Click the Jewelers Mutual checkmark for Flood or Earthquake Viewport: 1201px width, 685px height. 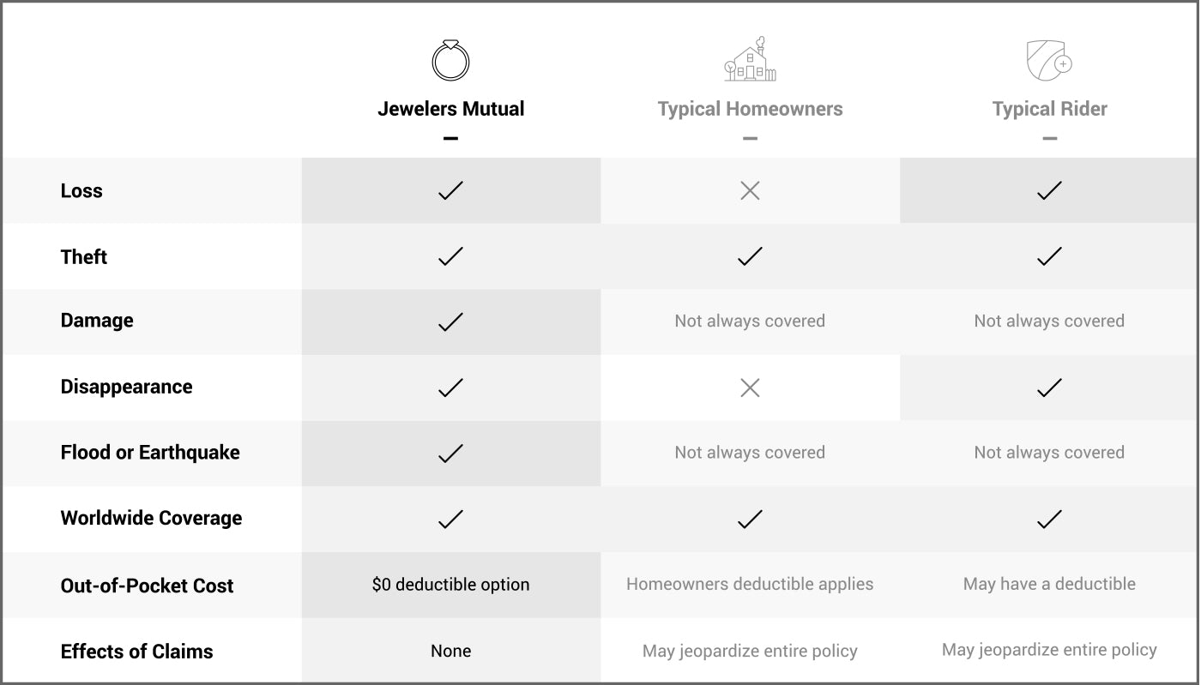(450, 453)
